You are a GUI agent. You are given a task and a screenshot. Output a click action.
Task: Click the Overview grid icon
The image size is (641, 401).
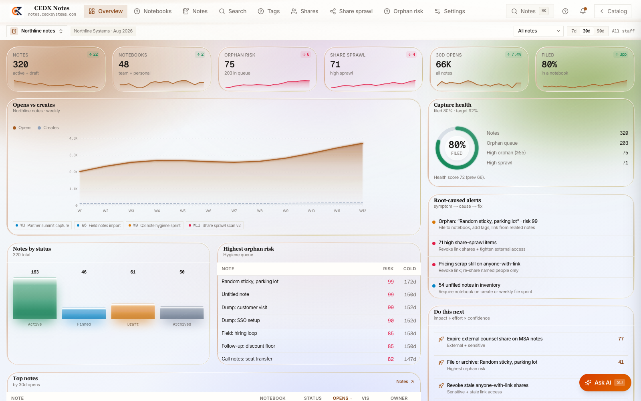point(92,11)
